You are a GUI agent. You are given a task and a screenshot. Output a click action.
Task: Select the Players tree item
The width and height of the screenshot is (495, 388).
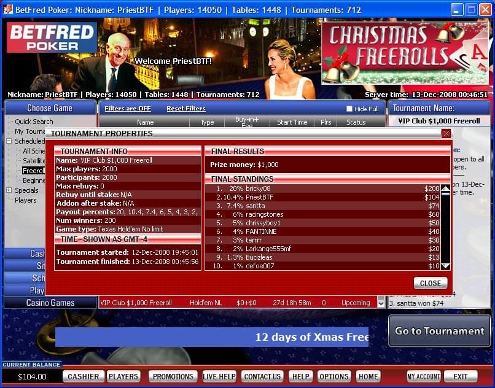[26, 200]
